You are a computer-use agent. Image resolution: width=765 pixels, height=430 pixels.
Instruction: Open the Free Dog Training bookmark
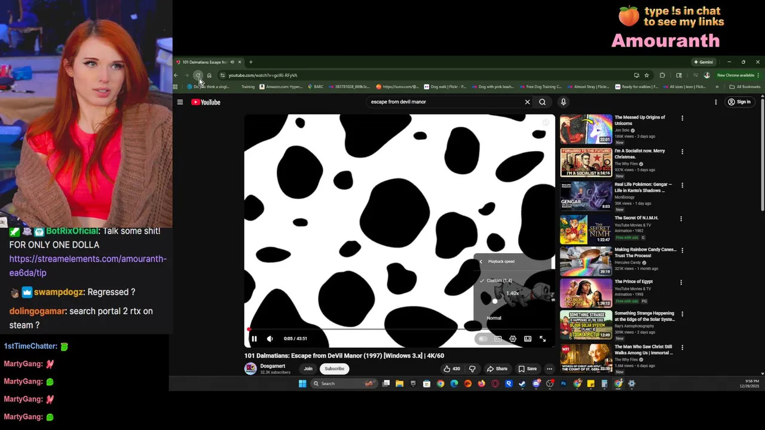(x=541, y=87)
